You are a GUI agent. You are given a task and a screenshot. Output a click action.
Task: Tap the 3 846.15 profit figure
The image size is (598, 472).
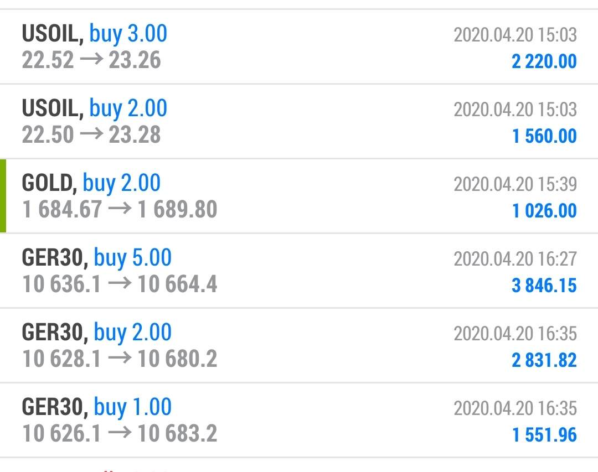click(x=544, y=286)
